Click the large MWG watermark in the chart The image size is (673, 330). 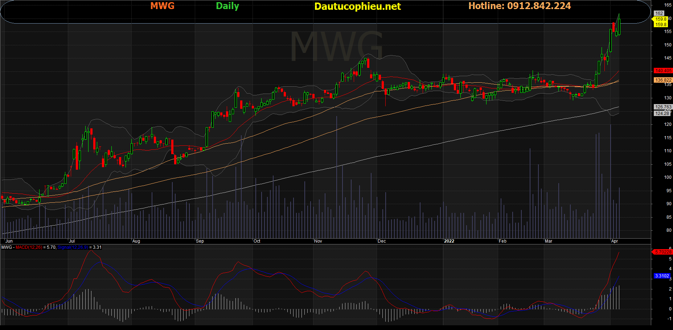click(x=336, y=46)
